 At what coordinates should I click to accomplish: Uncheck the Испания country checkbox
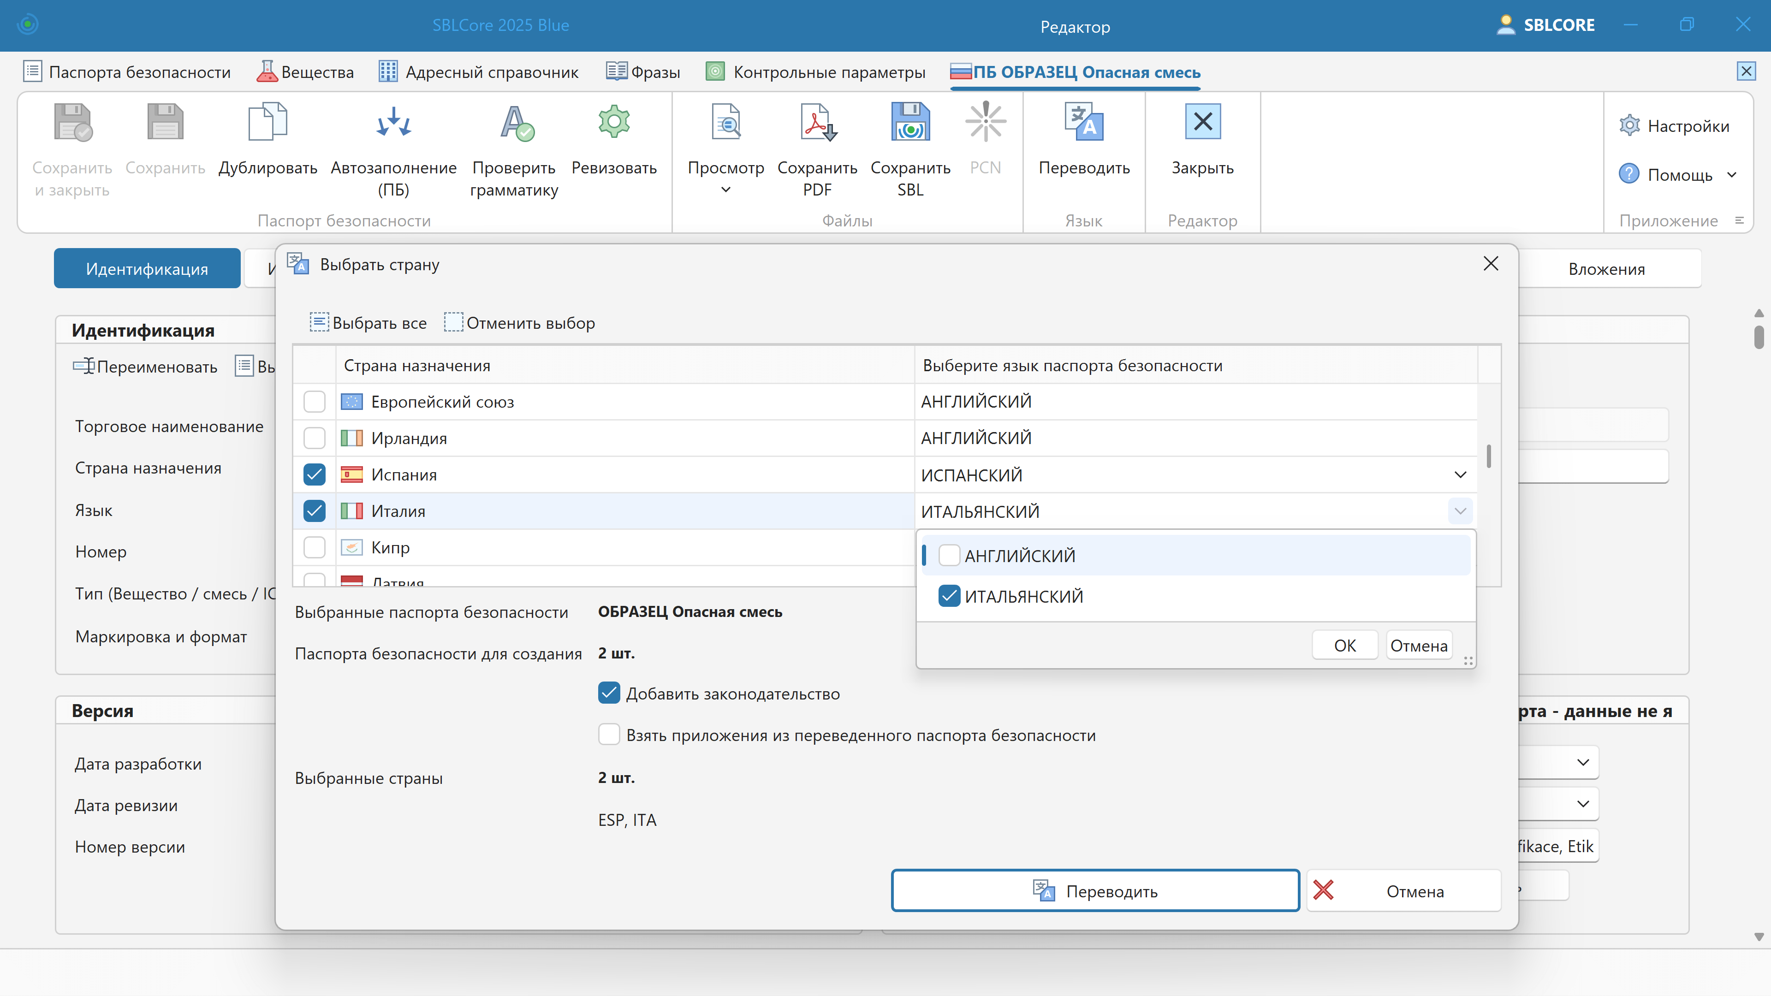click(314, 474)
